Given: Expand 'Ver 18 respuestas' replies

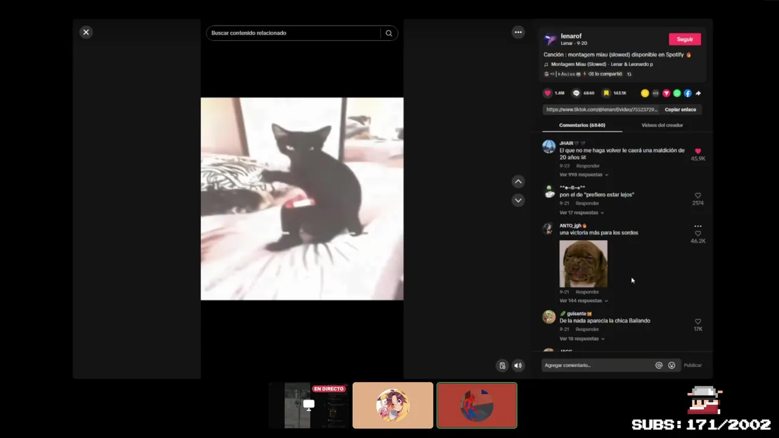Looking at the screenshot, I should click(x=582, y=339).
